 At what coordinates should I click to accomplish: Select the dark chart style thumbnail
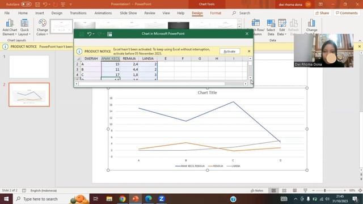click(x=179, y=25)
